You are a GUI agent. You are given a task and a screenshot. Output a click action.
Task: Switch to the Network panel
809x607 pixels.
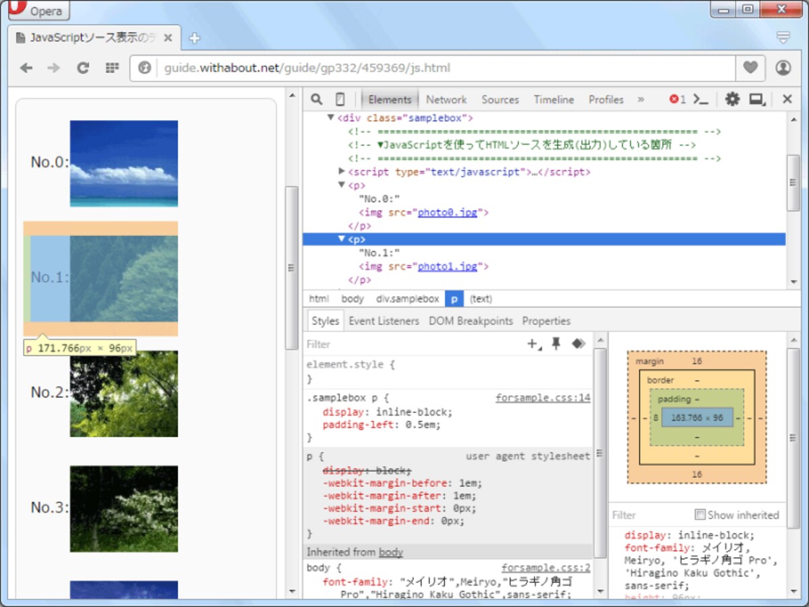click(x=446, y=99)
